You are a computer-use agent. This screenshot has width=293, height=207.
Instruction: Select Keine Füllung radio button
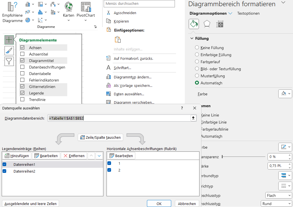pyautogui.click(x=197, y=48)
